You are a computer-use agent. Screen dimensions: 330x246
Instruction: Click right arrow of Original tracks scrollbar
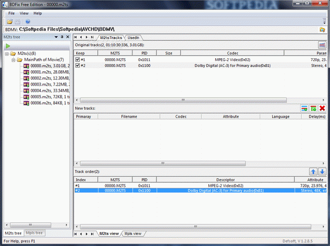(323, 100)
